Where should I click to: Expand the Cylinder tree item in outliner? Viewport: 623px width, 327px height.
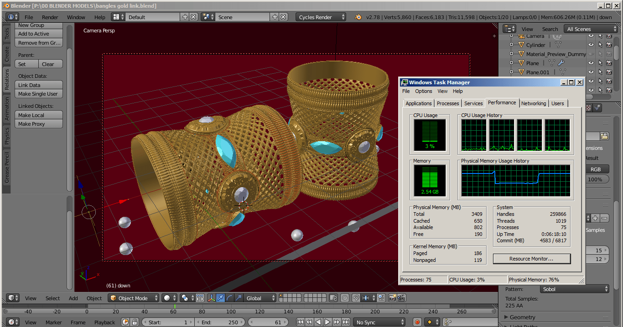pos(511,45)
